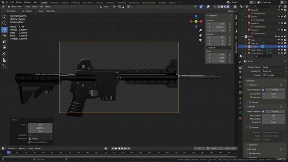Open the Render properties tab icon
Screen dimensions: 288x162
click(x=240, y=68)
